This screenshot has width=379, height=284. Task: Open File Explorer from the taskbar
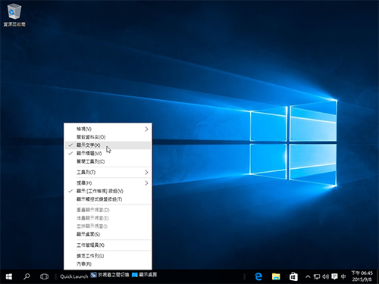[x=276, y=276]
